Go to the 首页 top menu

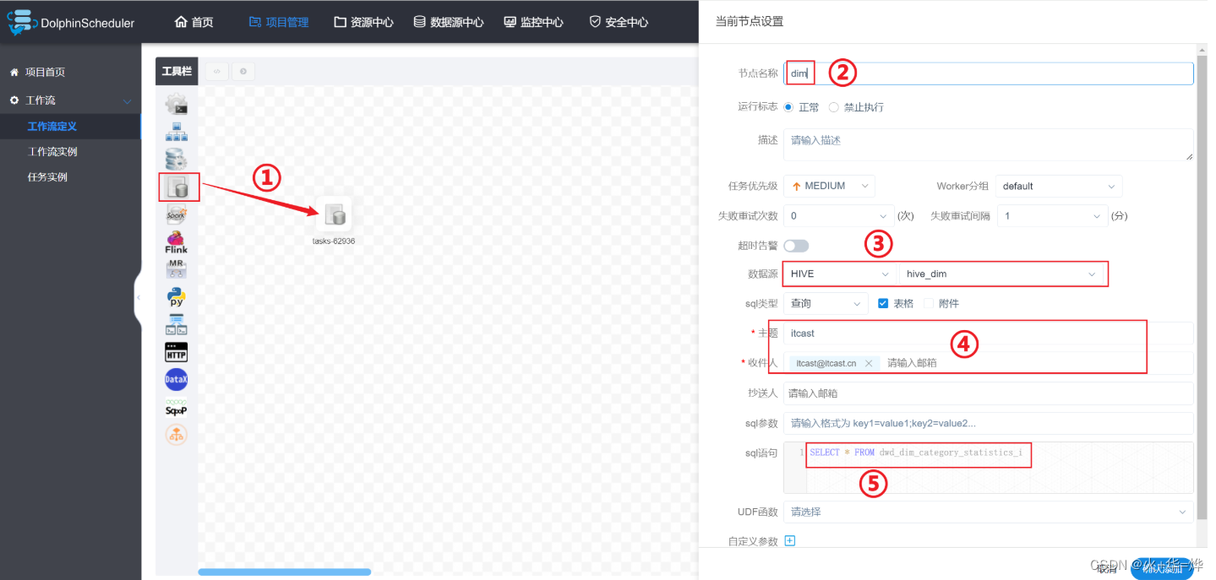(194, 22)
